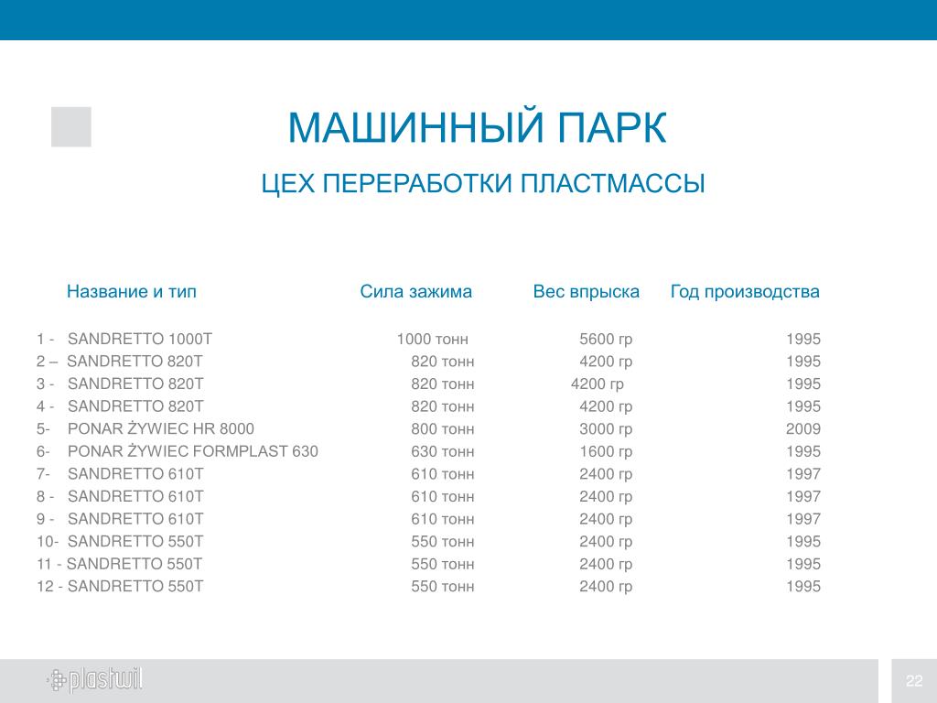Click the value 5600 гр
Viewport: 937px width, 703px height.
tap(606, 340)
